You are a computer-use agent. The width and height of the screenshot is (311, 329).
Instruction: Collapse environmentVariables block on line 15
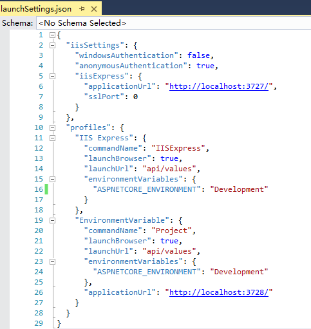(x=52, y=180)
